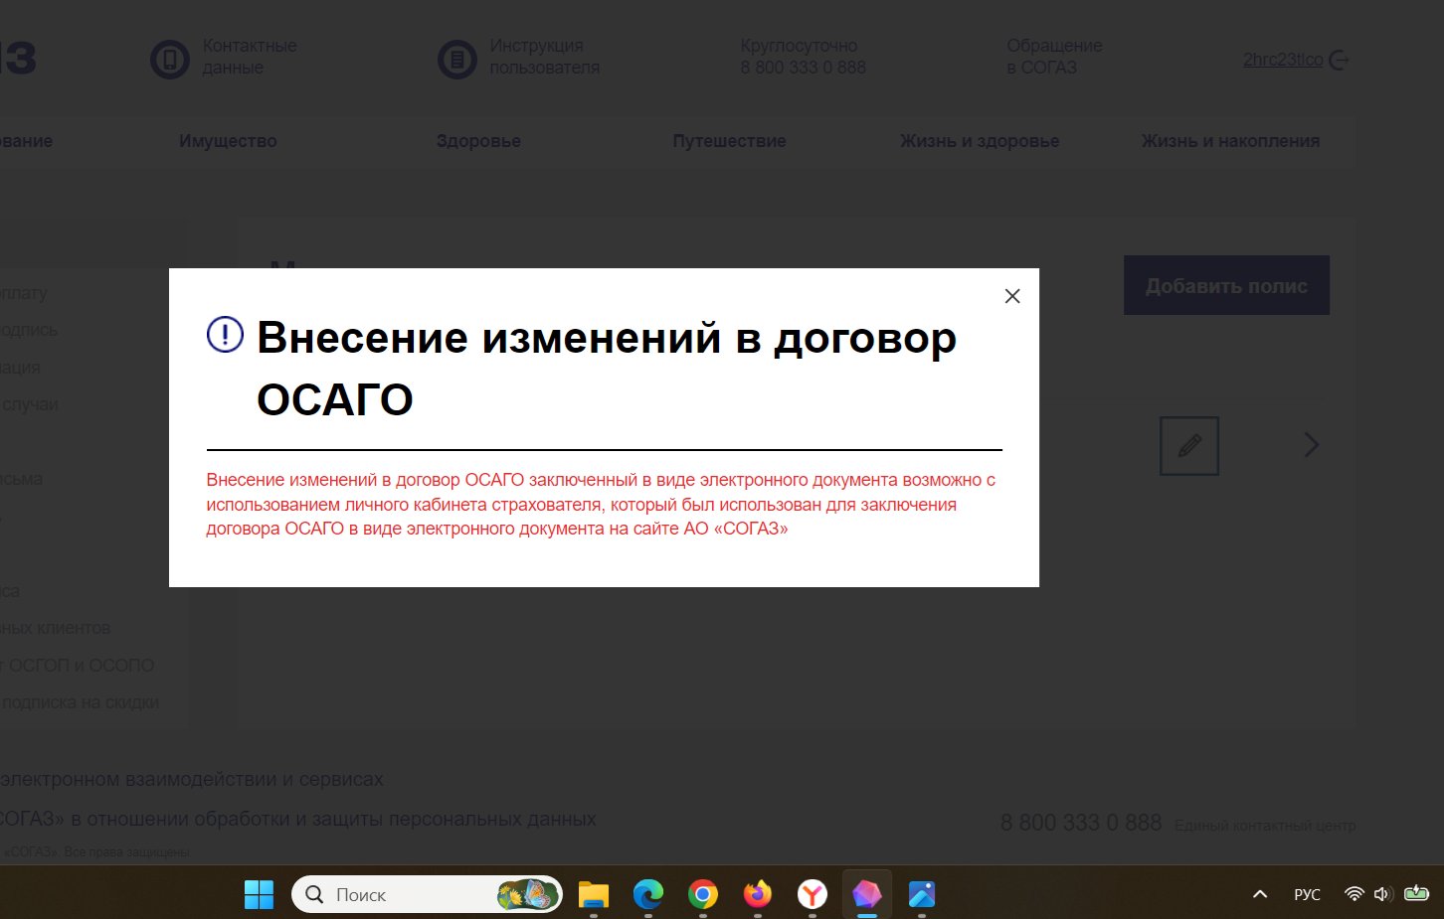Open the personal data protection footer link
1444x919 pixels.
[x=298, y=819]
